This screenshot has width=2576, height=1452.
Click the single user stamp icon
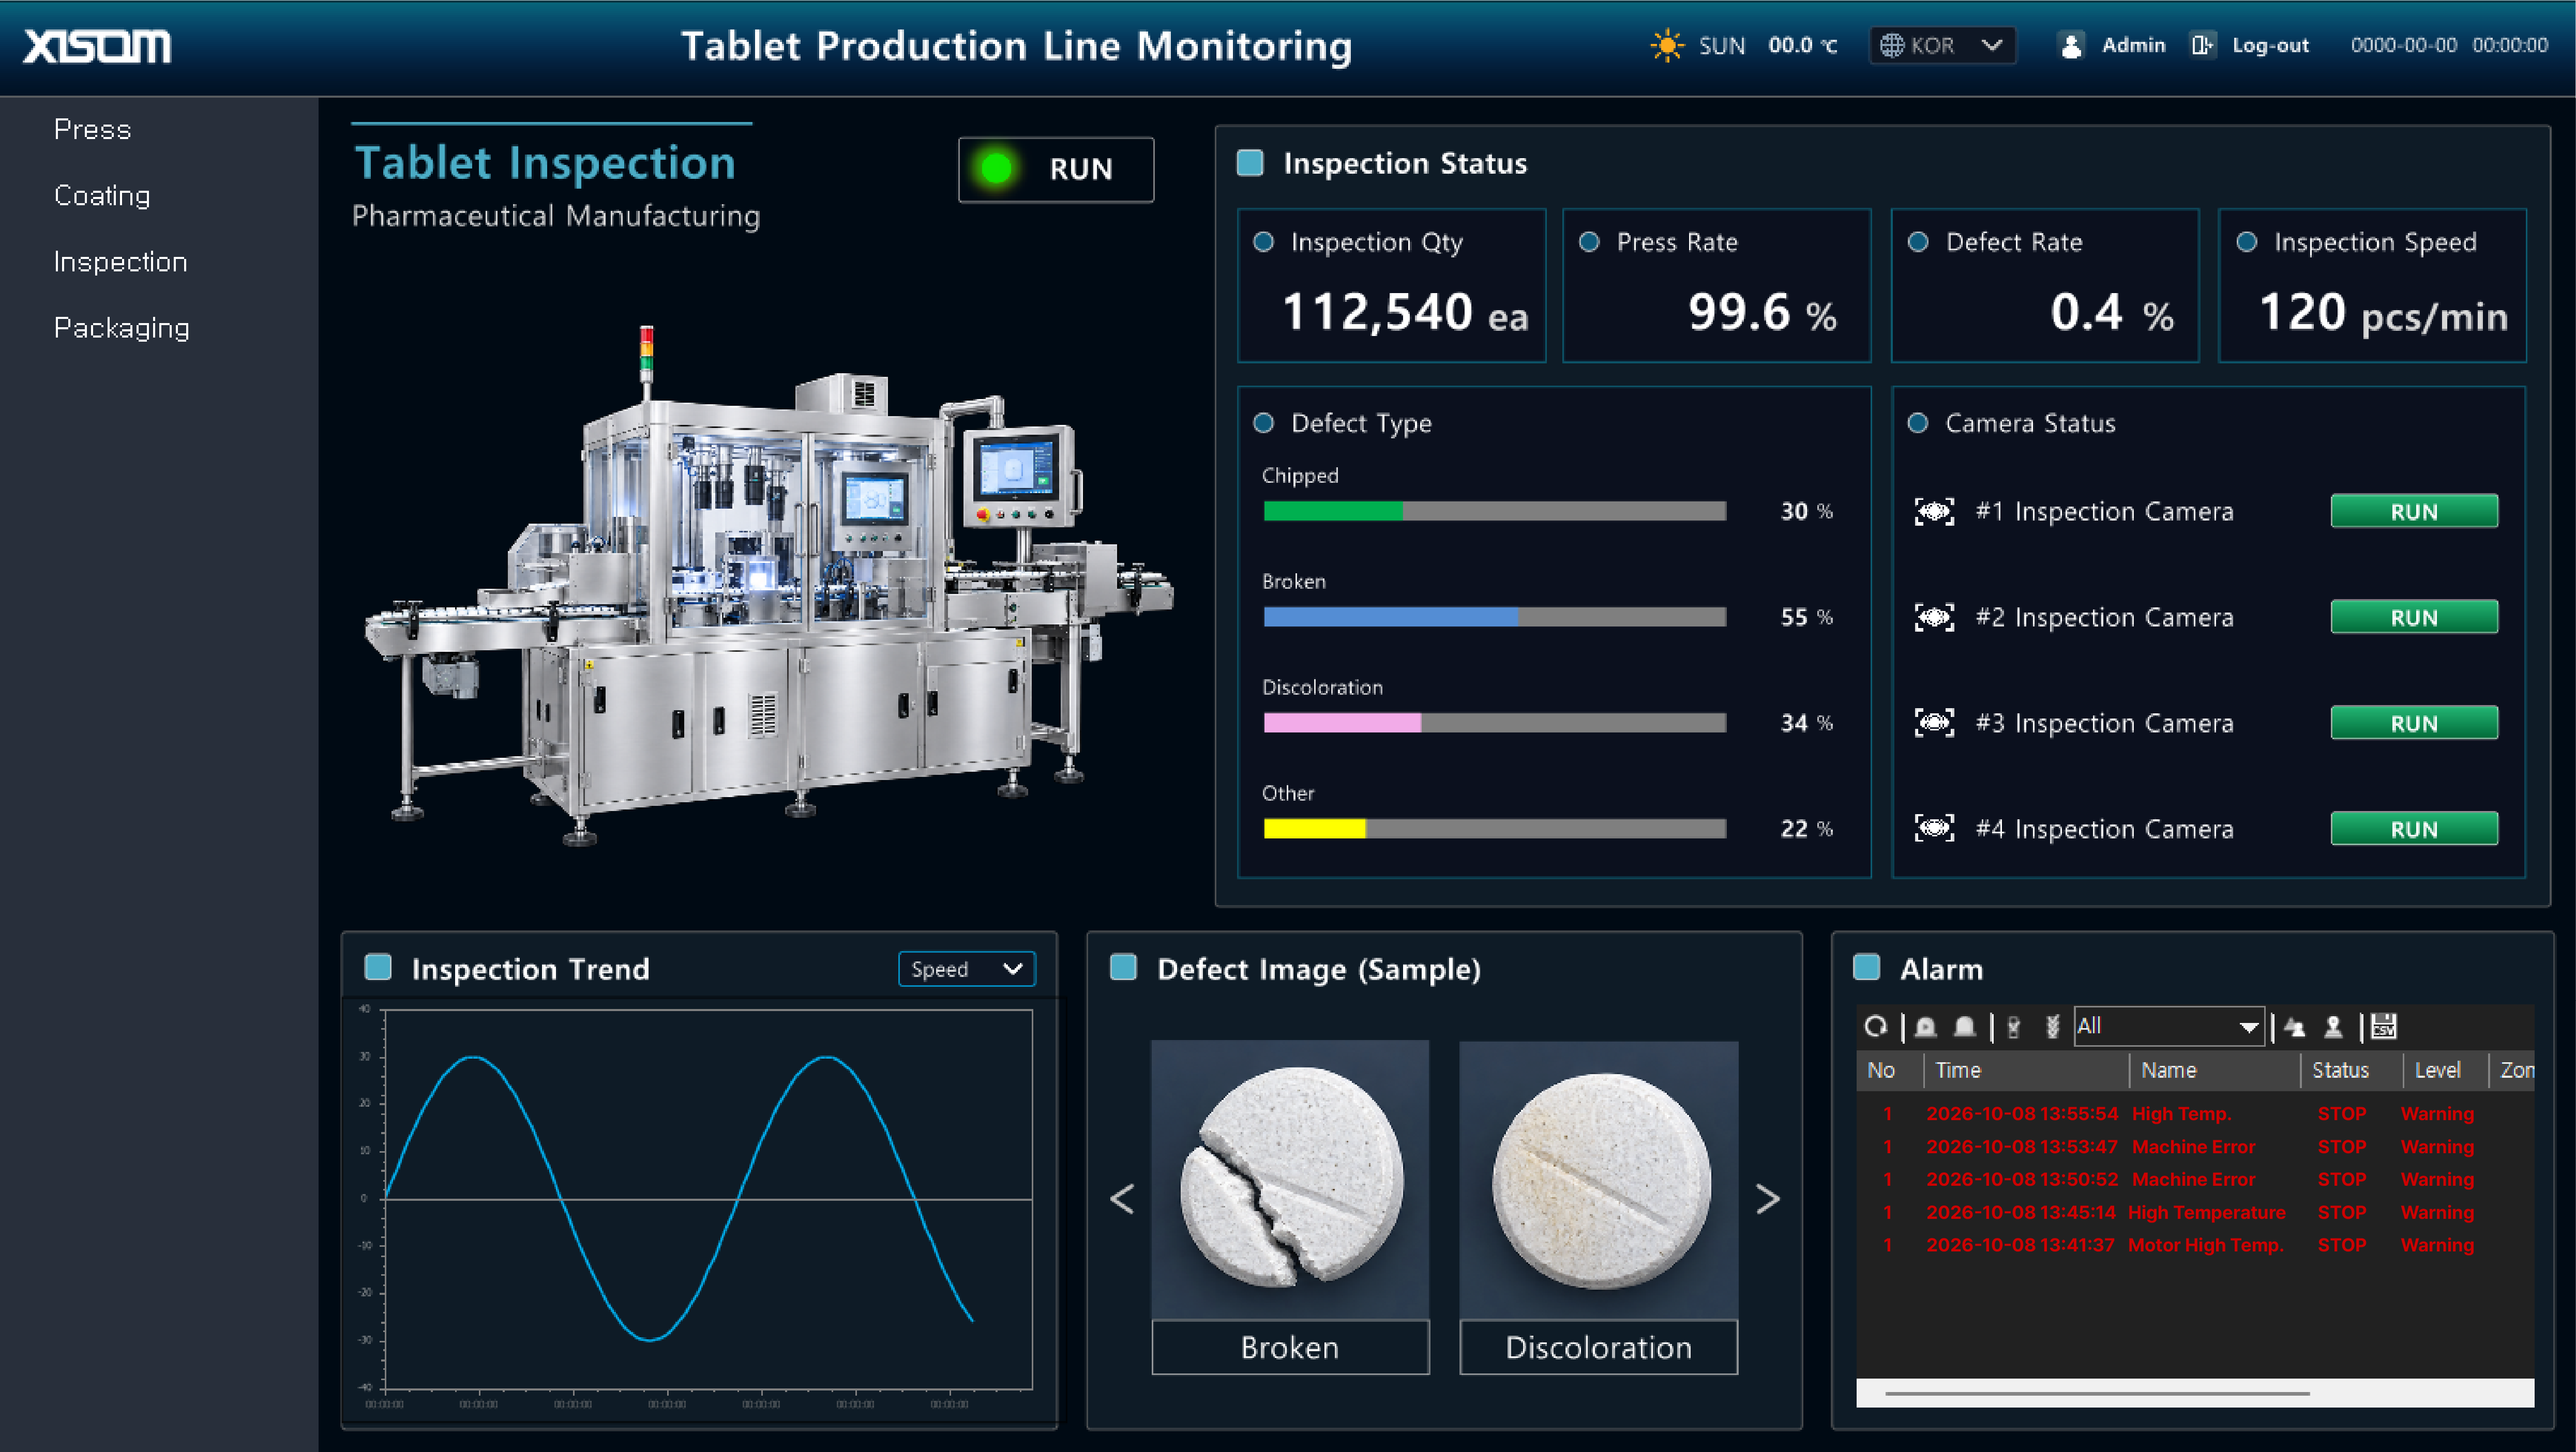pos(2333,1026)
